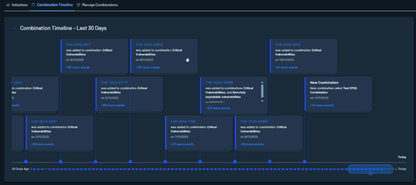Collapse the Combination Timeline section chevron
416x185 pixels.
(15, 28)
